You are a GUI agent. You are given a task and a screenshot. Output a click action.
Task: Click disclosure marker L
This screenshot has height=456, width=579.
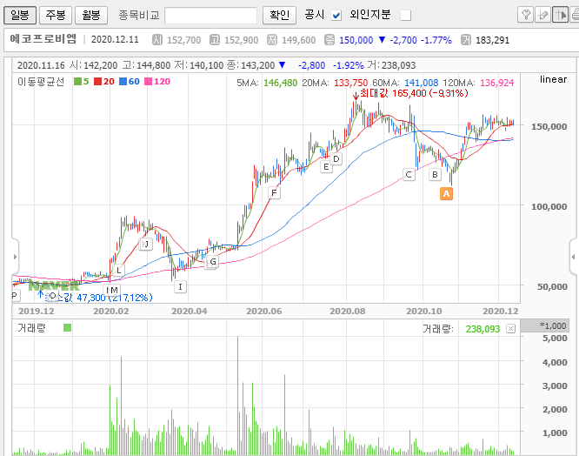point(119,270)
